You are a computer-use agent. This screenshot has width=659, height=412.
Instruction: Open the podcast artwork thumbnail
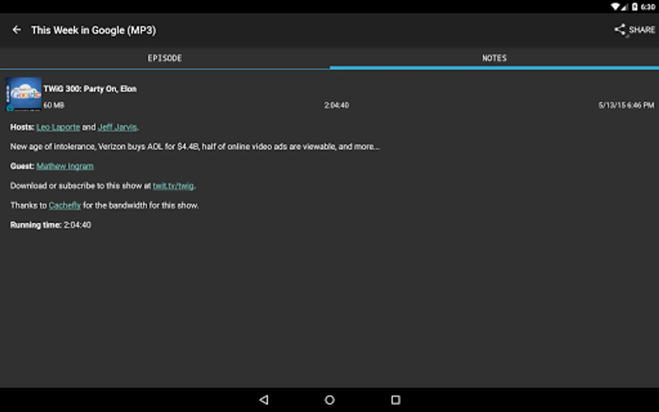[23, 94]
